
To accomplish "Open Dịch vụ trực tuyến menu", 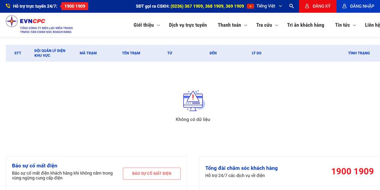I will (188, 25).
